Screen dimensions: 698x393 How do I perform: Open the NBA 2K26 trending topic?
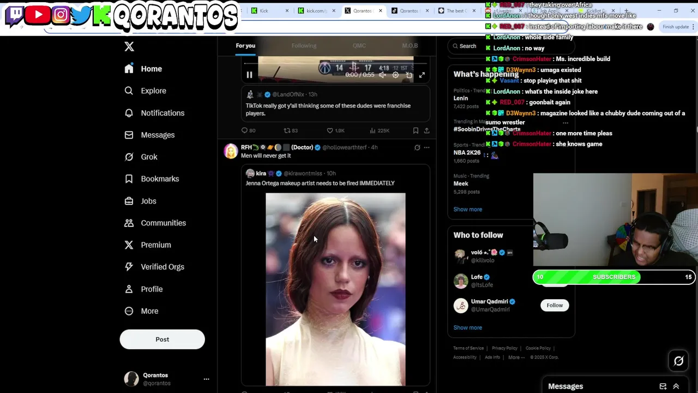click(x=467, y=153)
